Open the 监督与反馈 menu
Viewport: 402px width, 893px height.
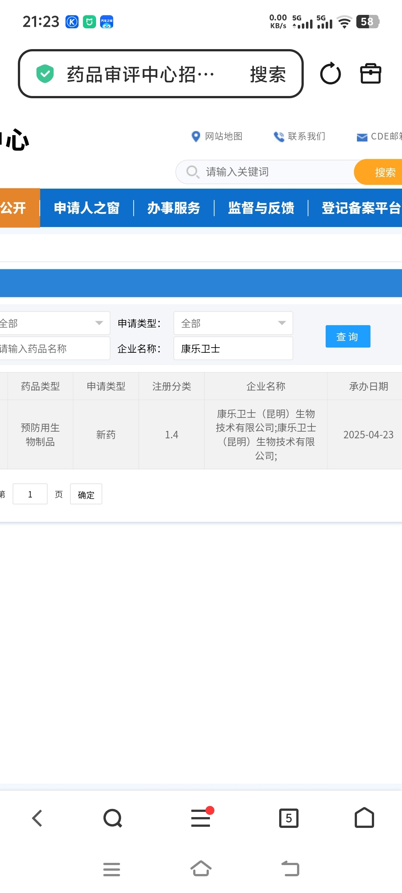(x=261, y=208)
